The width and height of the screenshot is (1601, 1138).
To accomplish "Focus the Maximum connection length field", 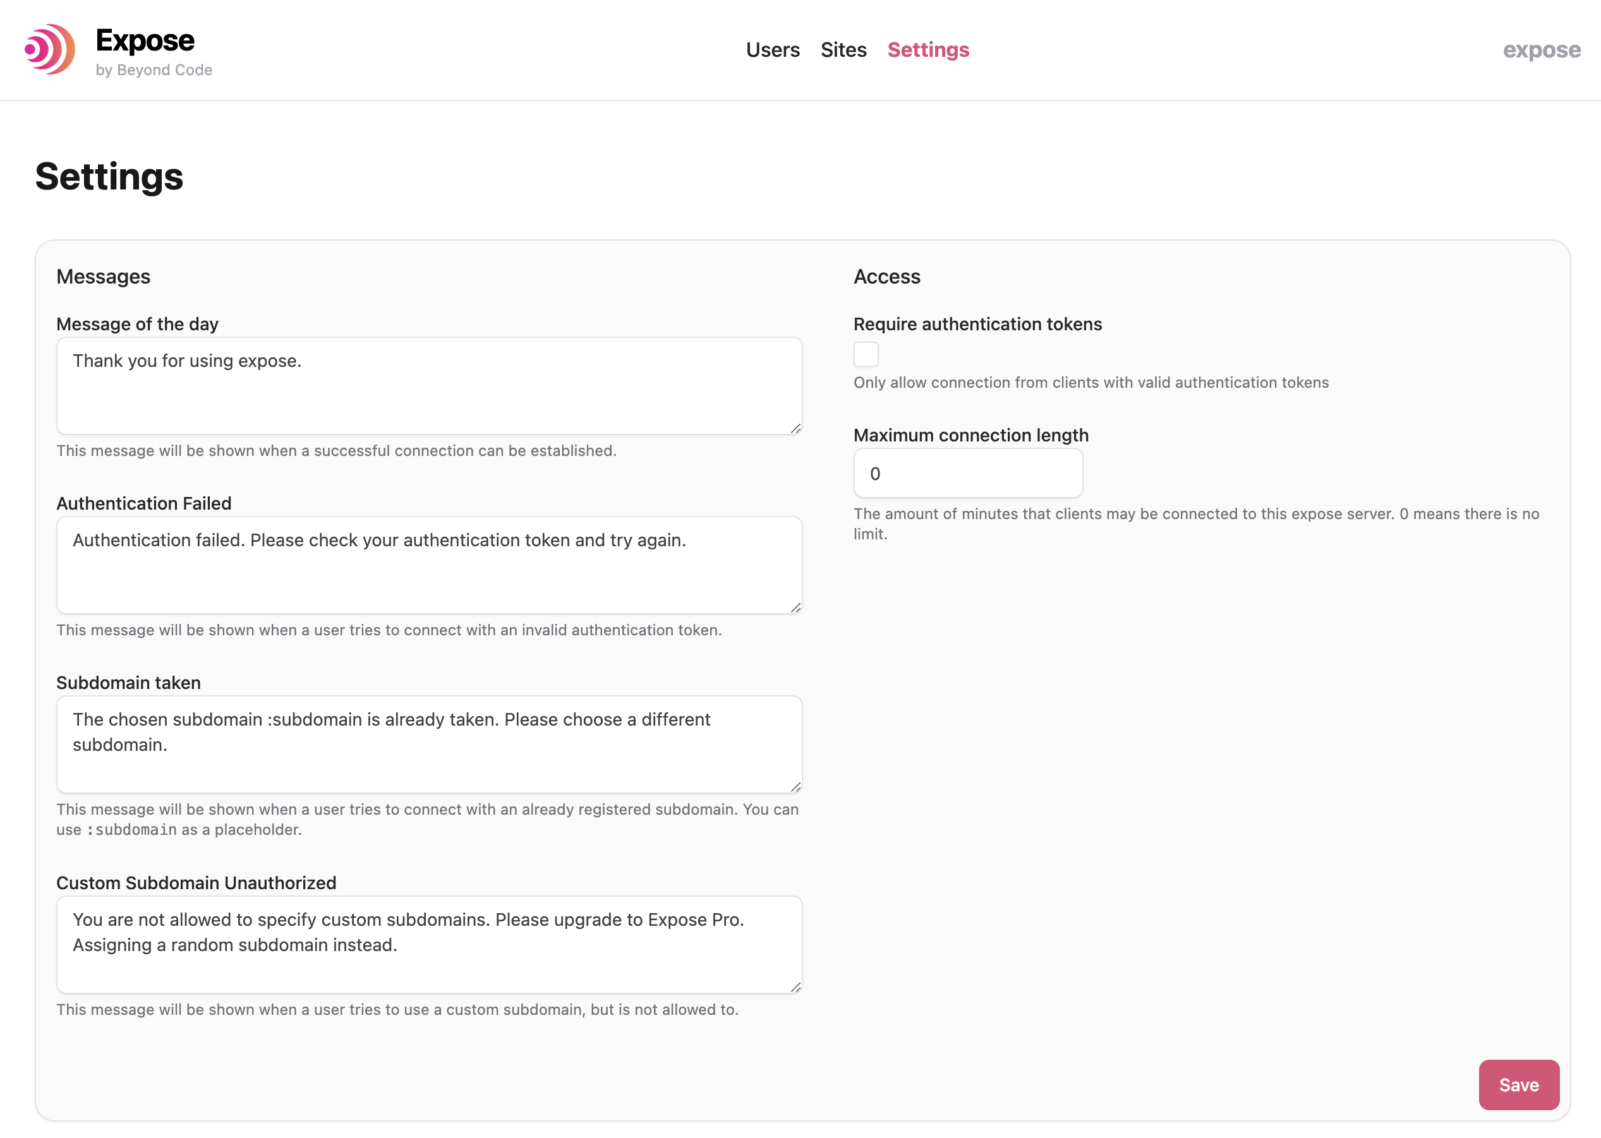I will pos(968,473).
